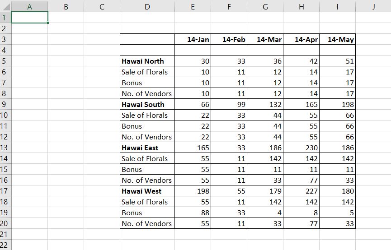Select Sale of Florals in row 6
391x250 pixels.
pyautogui.click(x=147, y=72)
